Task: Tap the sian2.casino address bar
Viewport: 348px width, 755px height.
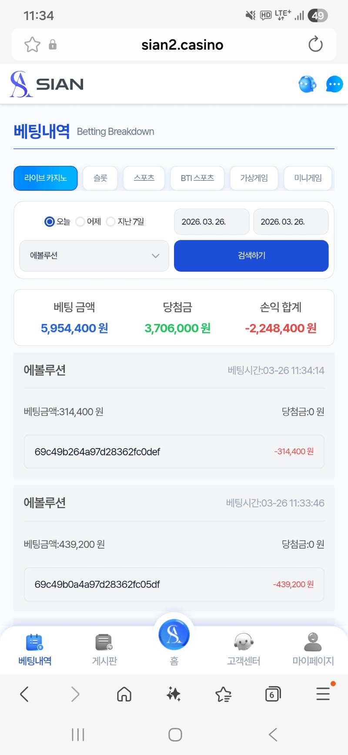Action: (182, 44)
